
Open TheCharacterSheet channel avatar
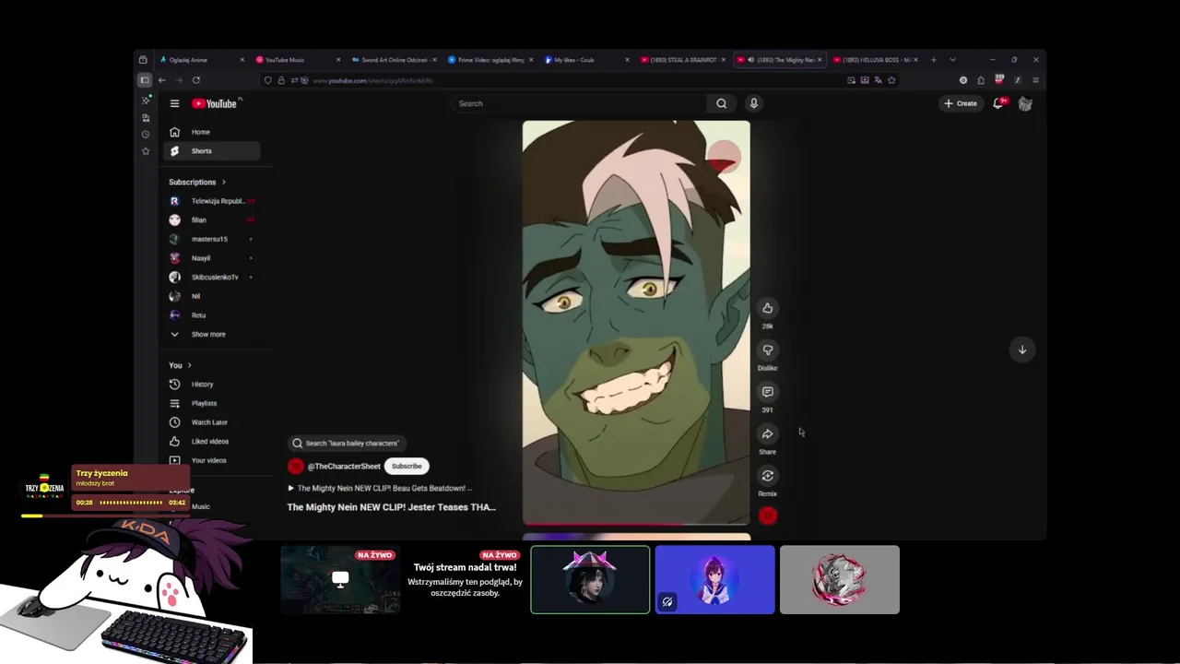click(296, 466)
